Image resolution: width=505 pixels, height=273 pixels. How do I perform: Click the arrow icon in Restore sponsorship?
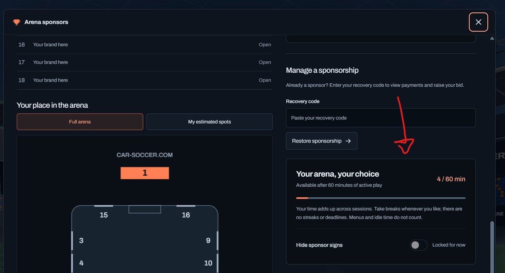(348, 141)
